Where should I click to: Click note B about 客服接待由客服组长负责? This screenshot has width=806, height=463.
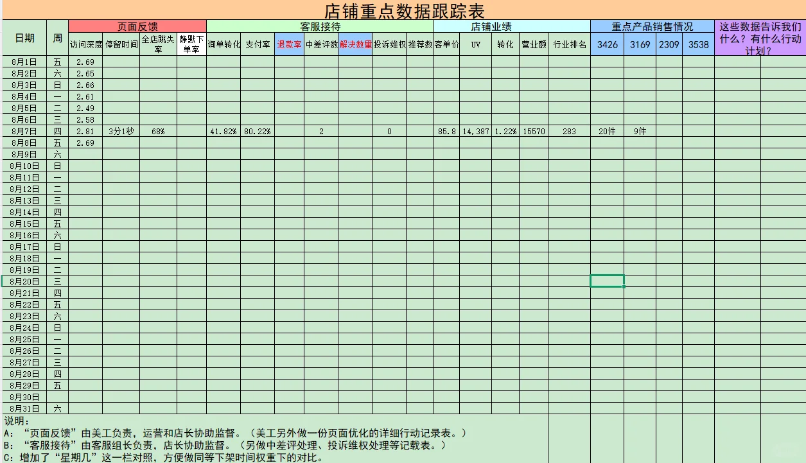pos(225,445)
